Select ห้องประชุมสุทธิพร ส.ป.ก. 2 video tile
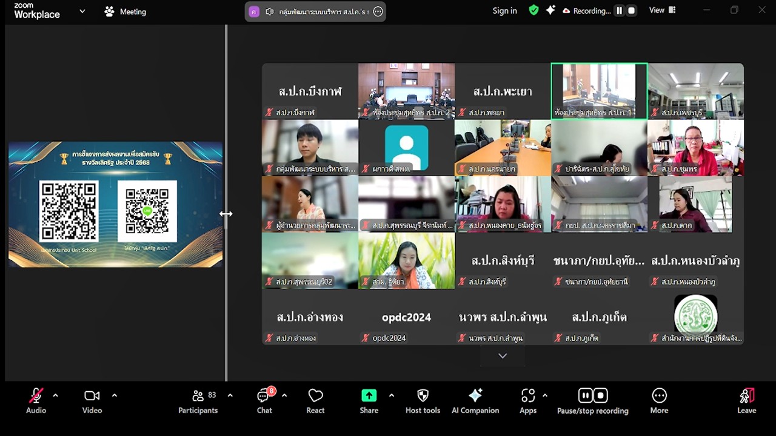The image size is (776, 436). pyautogui.click(x=406, y=91)
